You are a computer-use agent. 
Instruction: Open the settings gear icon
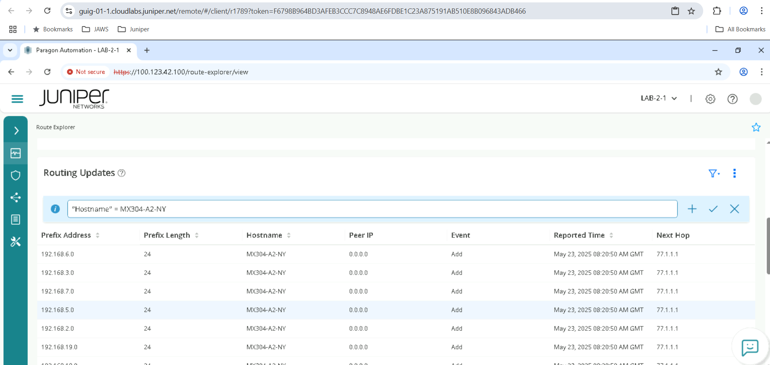tap(710, 99)
